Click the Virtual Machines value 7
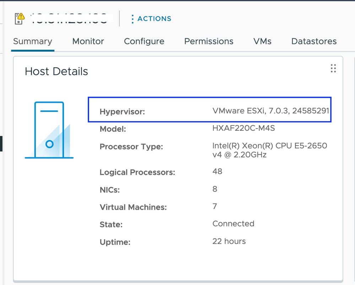The image size is (355, 285). point(215,206)
